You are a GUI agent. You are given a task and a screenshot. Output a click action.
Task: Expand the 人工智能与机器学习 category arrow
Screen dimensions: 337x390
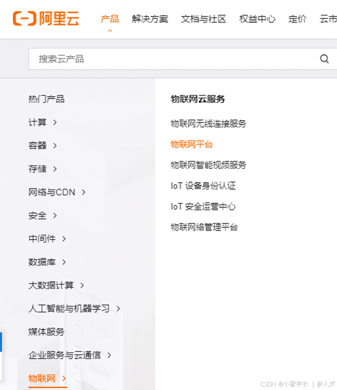[x=119, y=309]
